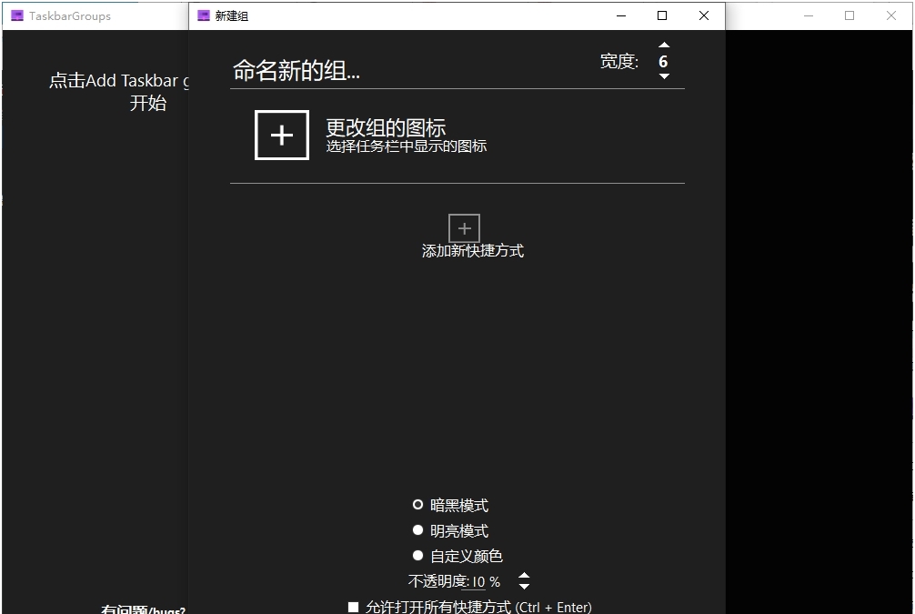Open the 有问题/bugs? link
The image size is (915, 614).
click(142, 609)
